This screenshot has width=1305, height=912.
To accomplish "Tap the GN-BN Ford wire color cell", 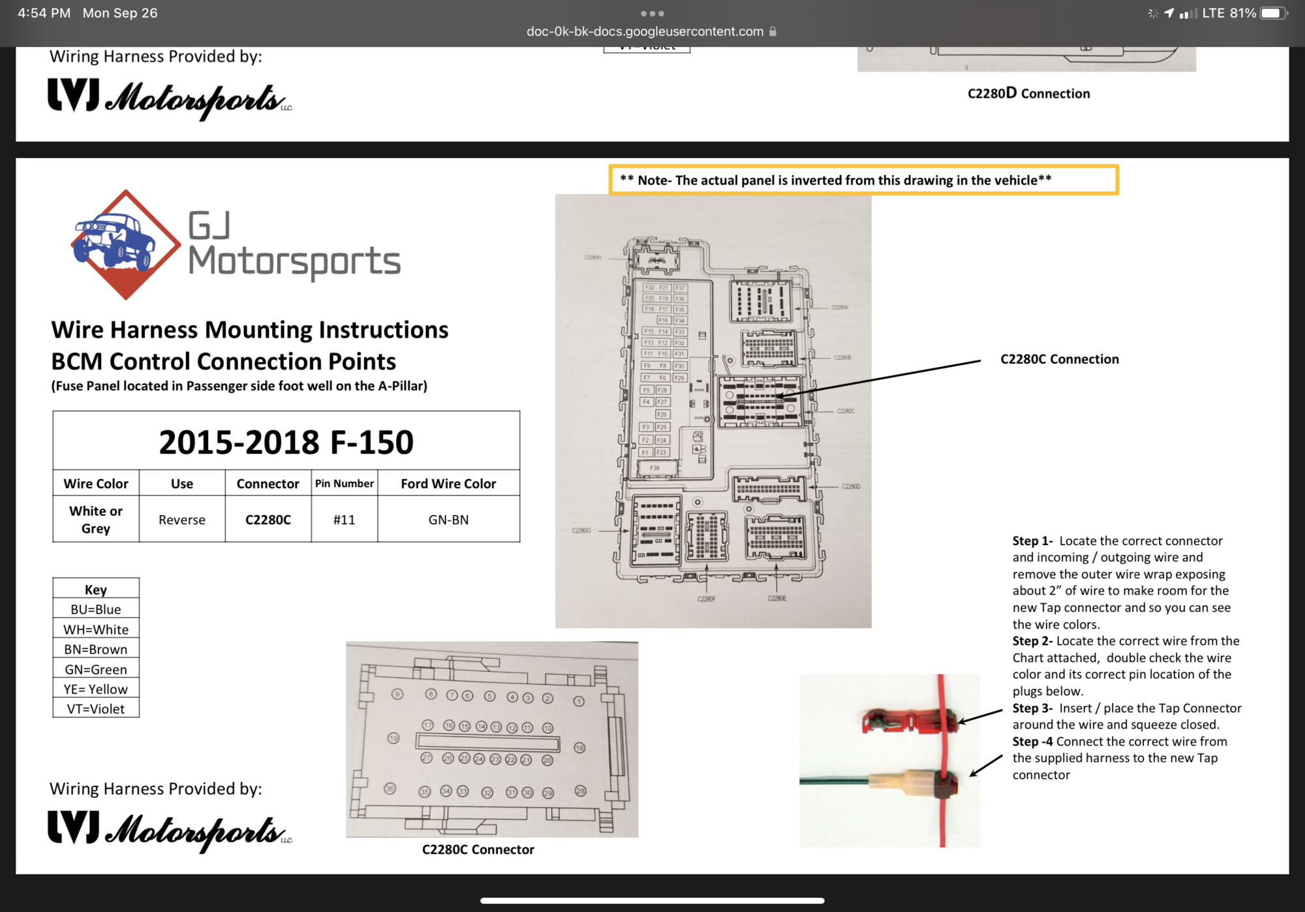I will (x=448, y=520).
